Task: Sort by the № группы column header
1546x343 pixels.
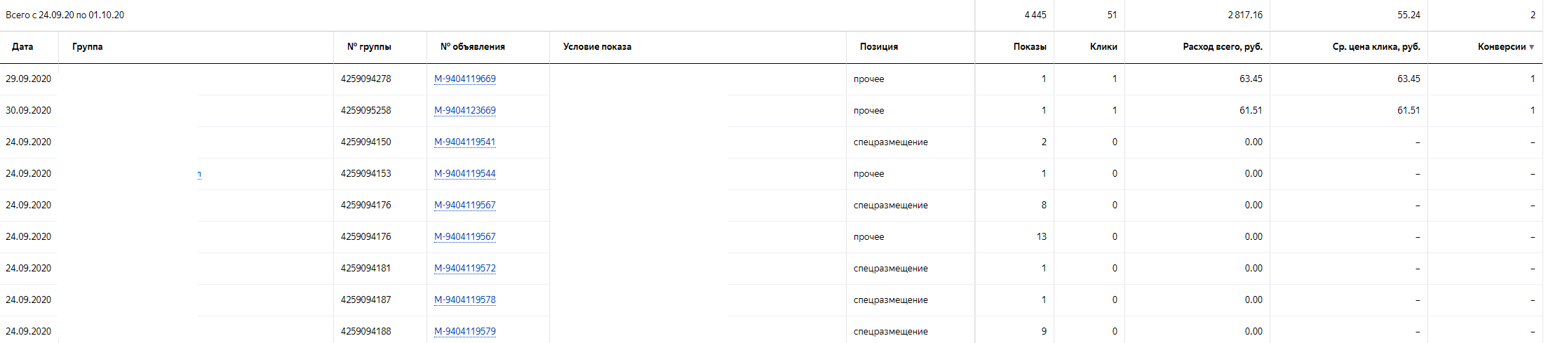Action: click(369, 47)
